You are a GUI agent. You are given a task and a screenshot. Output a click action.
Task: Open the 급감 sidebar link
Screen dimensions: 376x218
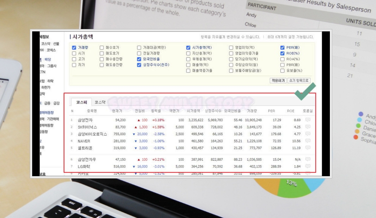pyautogui.click(x=56, y=103)
